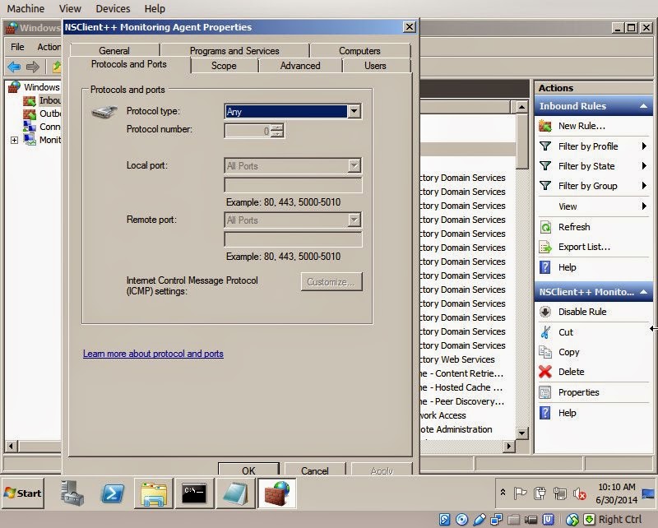Click the tree pane scroll left arrow

tap(12, 446)
